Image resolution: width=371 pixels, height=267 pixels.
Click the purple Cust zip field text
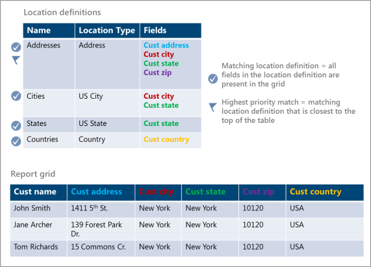click(158, 73)
